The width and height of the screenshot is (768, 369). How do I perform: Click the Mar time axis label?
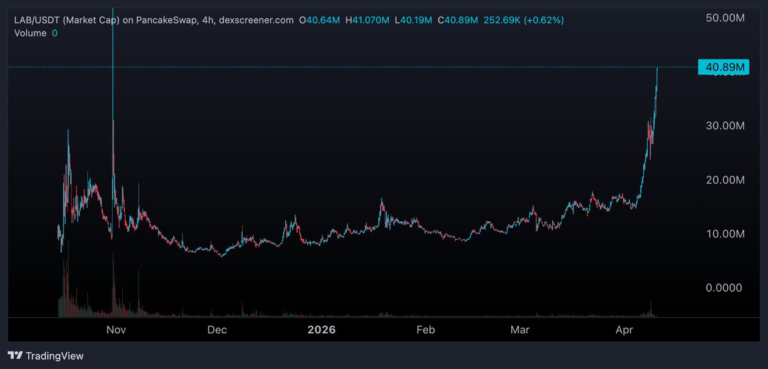(520, 330)
